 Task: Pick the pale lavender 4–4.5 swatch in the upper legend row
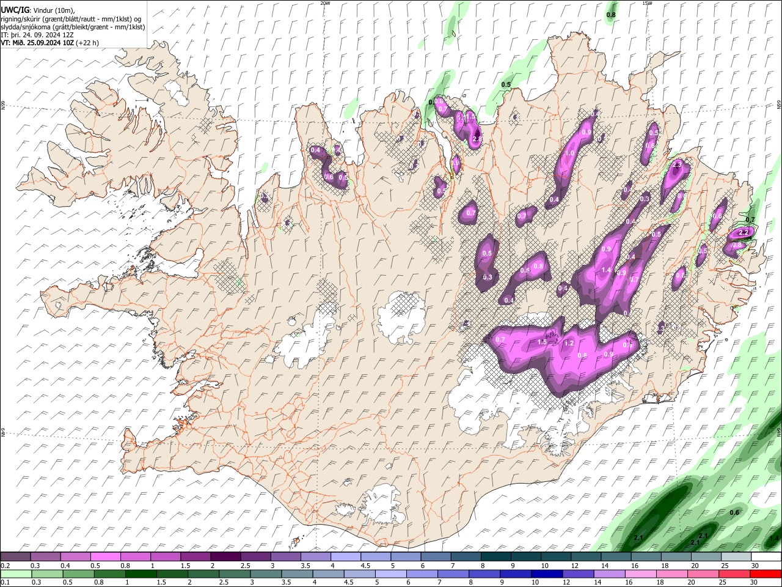pyautogui.click(x=346, y=557)
